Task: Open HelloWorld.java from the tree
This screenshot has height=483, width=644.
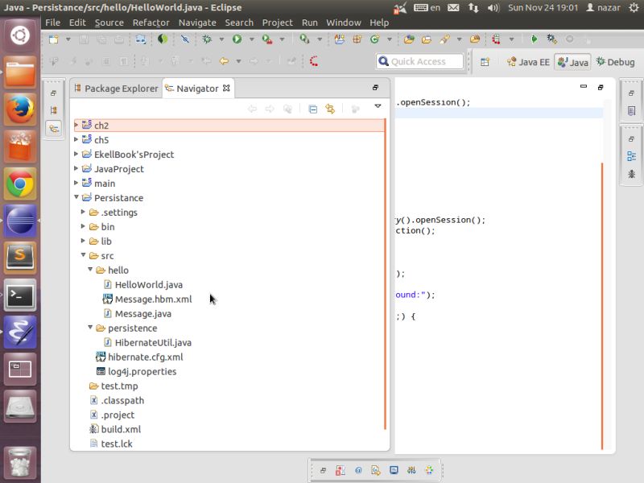Action: click(x=151, y=284)
